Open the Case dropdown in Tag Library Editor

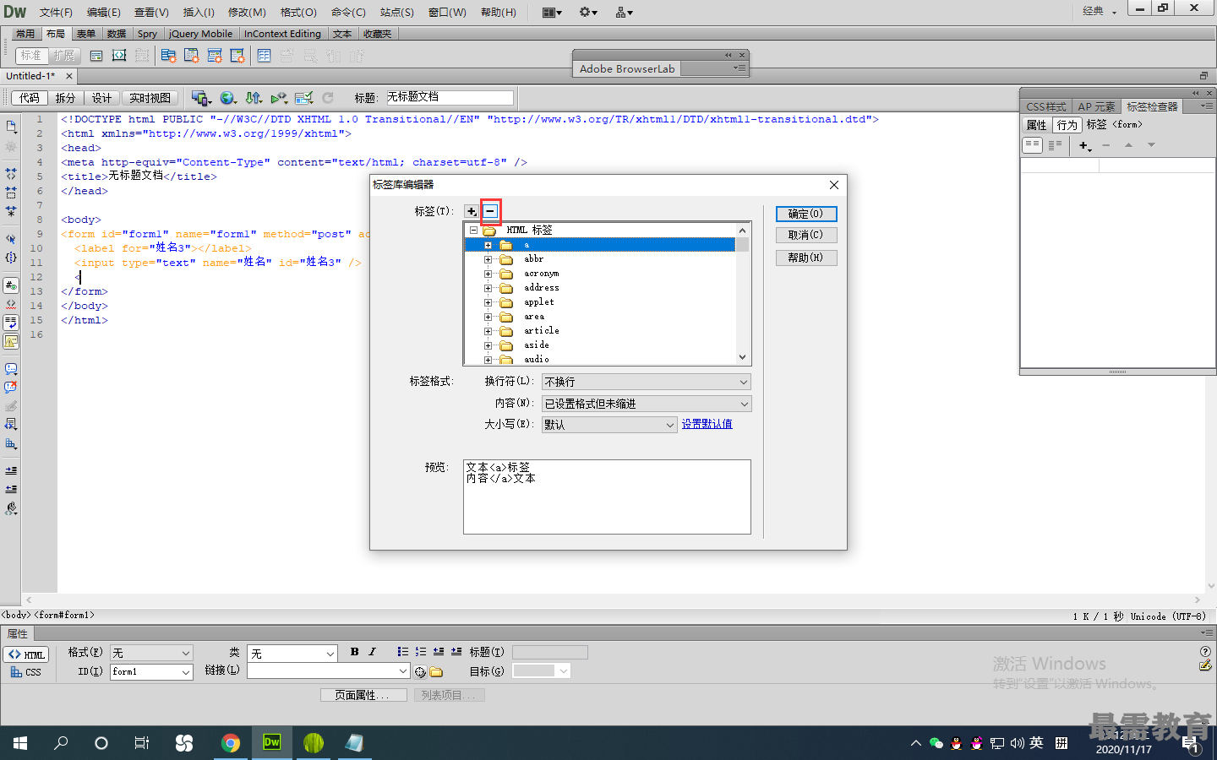[x=609, y=425]
